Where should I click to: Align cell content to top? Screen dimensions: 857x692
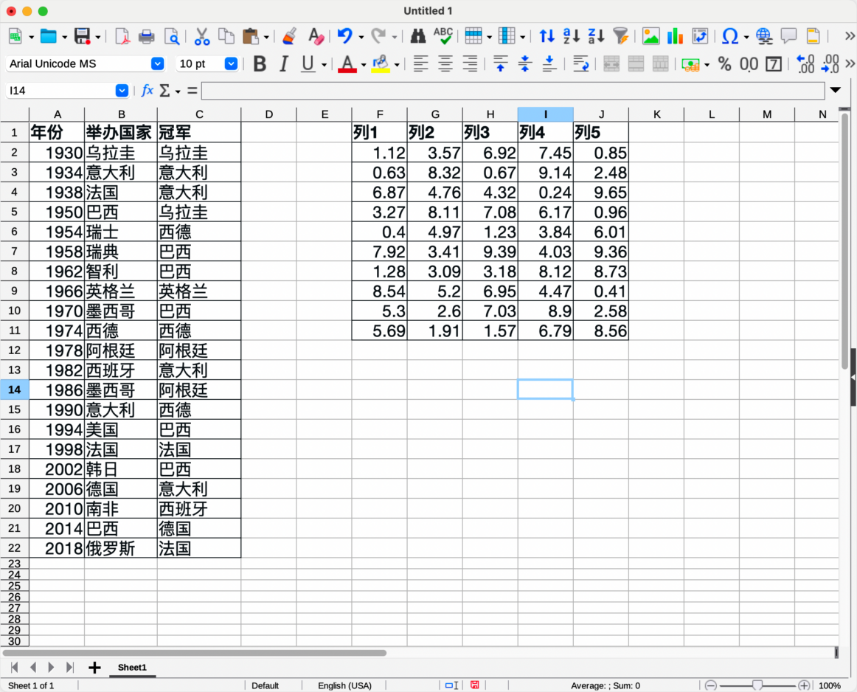pyautogui.click(x=500, y=64)
